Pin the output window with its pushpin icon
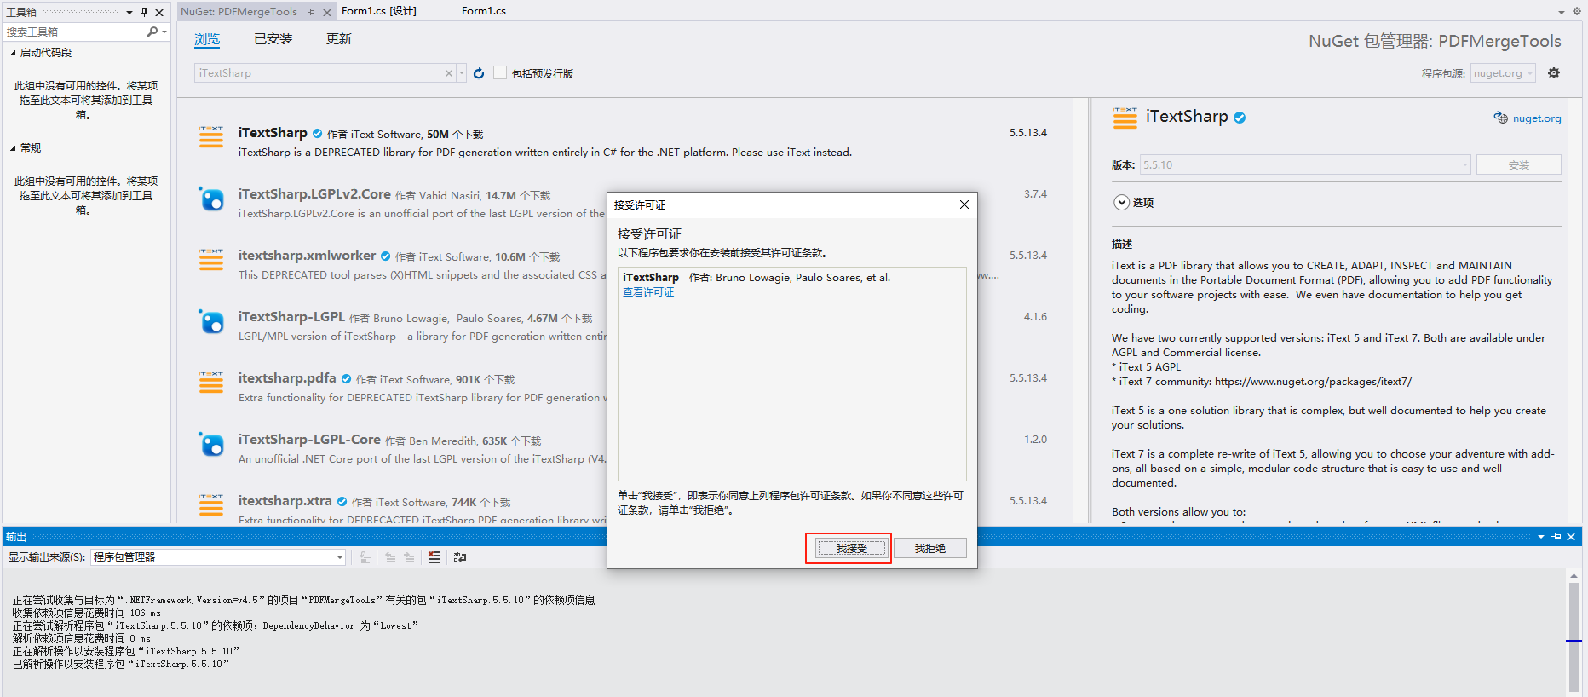 1556,537
